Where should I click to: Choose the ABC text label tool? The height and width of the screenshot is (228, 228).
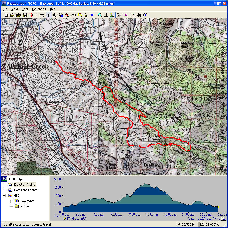coord(73,15)
